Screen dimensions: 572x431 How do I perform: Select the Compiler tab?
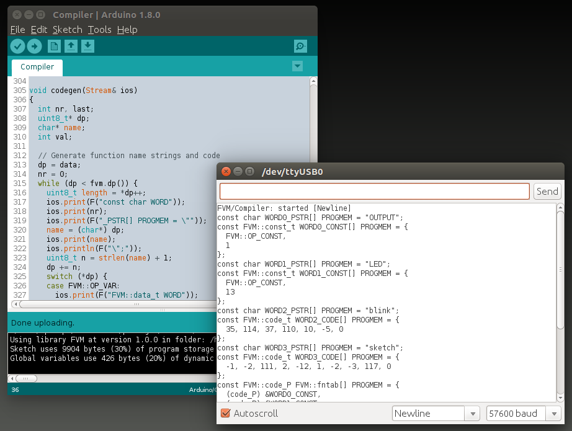(x=37, y=67)
